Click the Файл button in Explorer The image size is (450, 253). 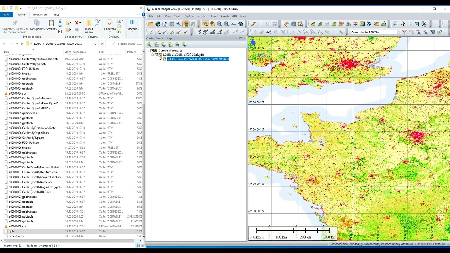coord(6,15)
